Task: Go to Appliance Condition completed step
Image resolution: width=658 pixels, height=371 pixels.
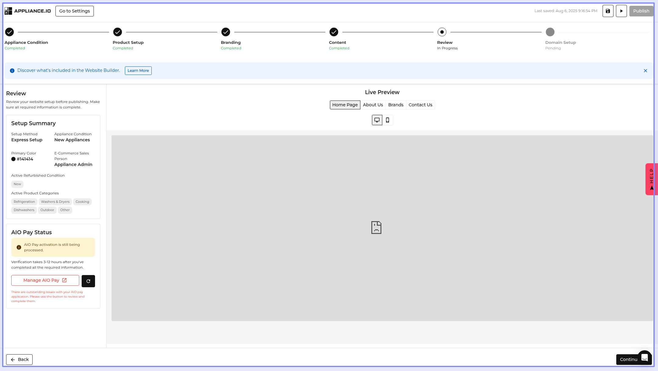Action: point(9,32)
